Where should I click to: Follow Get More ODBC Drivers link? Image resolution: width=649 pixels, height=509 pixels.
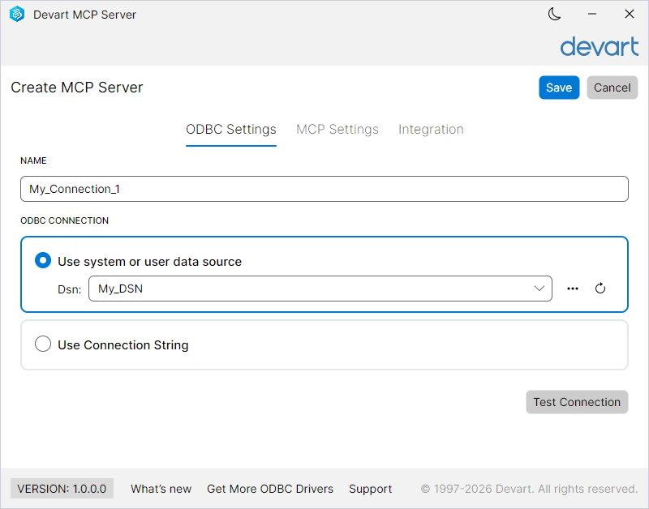pos(270,489)
